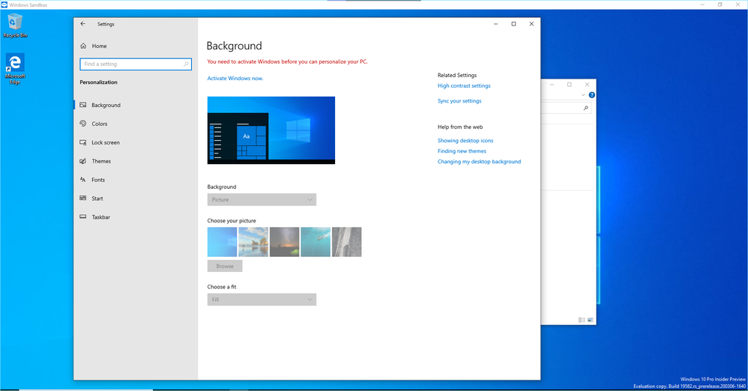Switch to the Themes page
Viewport: 748px width, 391px height.
136,161
